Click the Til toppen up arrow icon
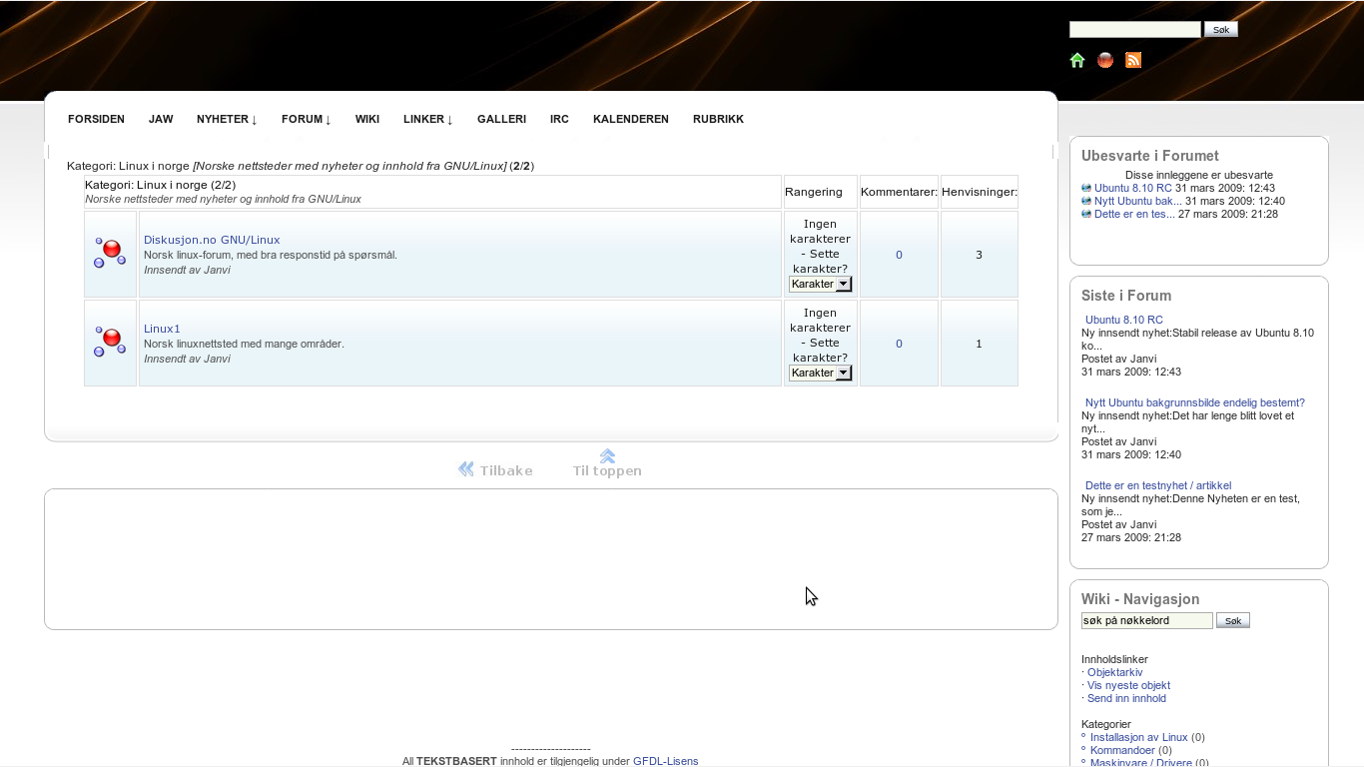Image resolution: width=1364 pixels, height=767 pixels. (x=607, y=456)
